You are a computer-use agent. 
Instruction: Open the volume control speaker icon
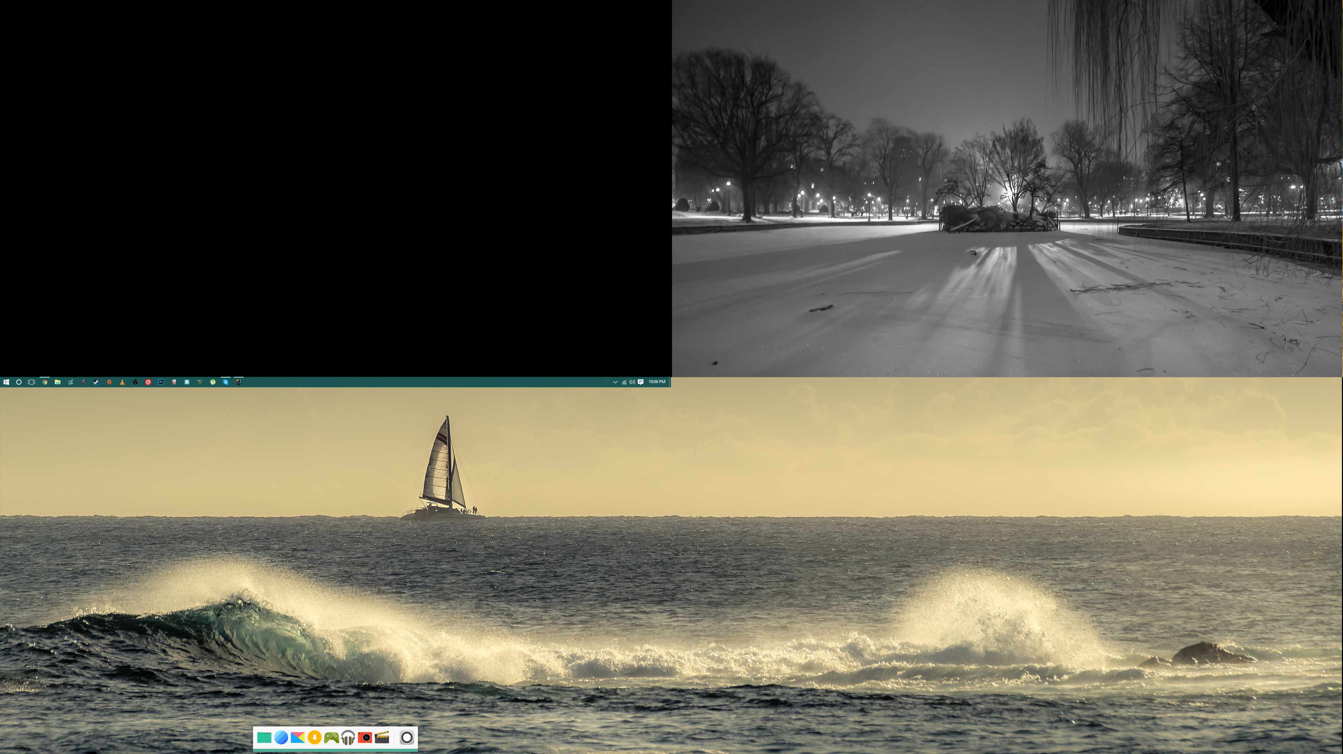pos(632,382)
